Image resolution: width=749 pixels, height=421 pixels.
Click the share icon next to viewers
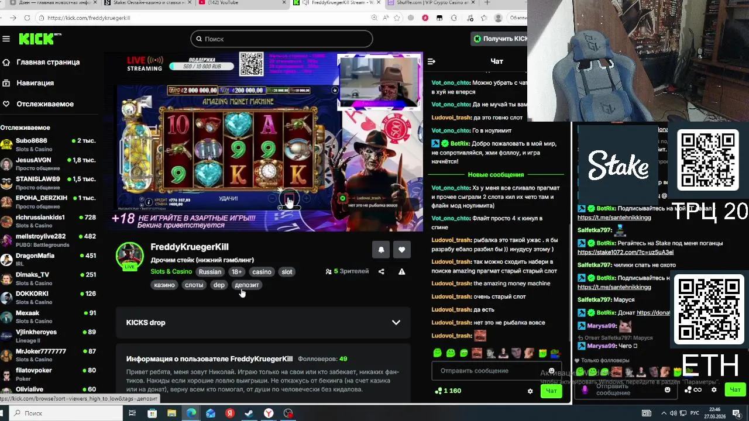click(x=382, y=271)
